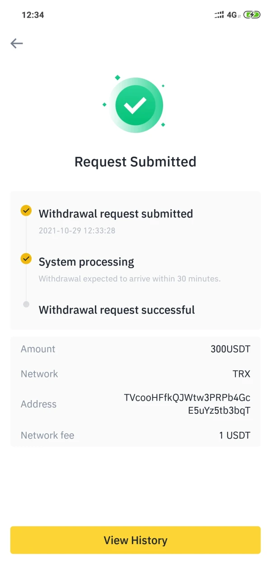The height and width of the screenshot is (565, 271).
Task: Tap the back arrow icon
Action: 17,43
